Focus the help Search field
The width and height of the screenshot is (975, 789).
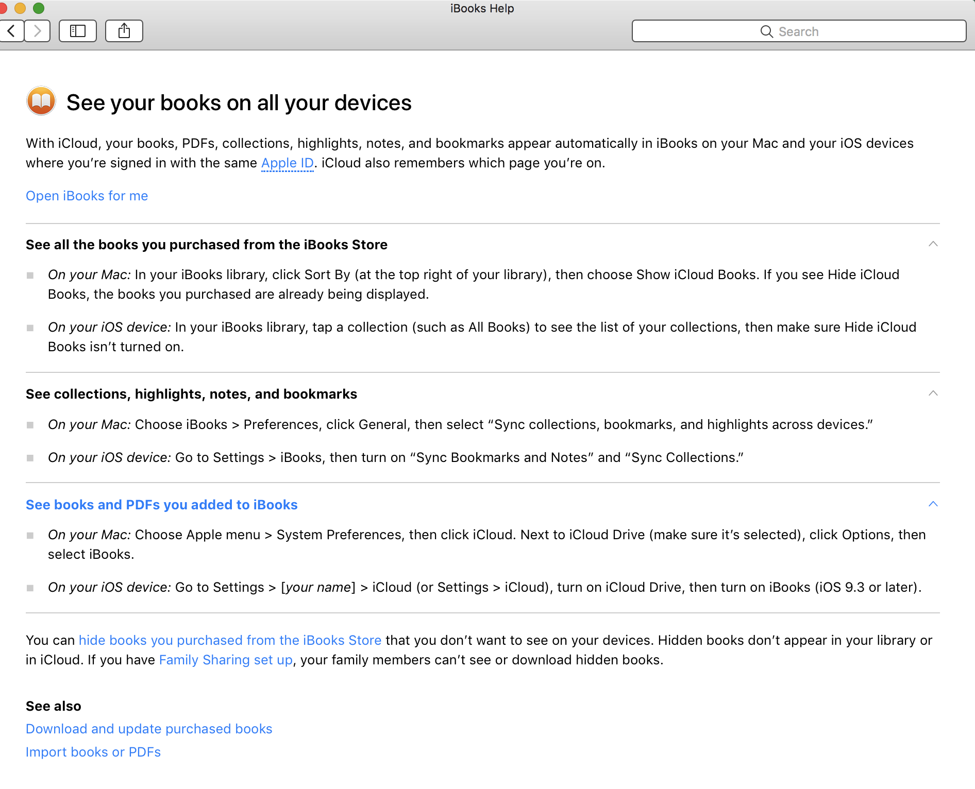tap(799, 31)
